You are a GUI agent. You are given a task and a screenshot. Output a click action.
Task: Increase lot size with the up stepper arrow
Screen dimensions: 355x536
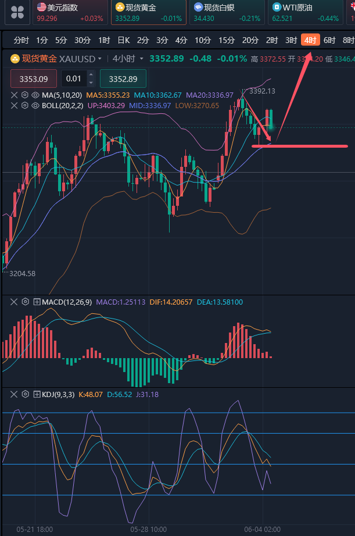pyautogui.click(x=90, y=76)
